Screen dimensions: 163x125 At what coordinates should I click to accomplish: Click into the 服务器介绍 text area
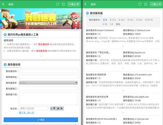click(49, 99)
